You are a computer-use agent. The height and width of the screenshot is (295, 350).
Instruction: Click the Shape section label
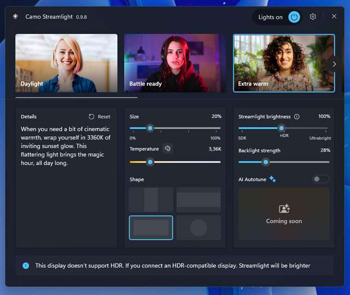[137, 179]
